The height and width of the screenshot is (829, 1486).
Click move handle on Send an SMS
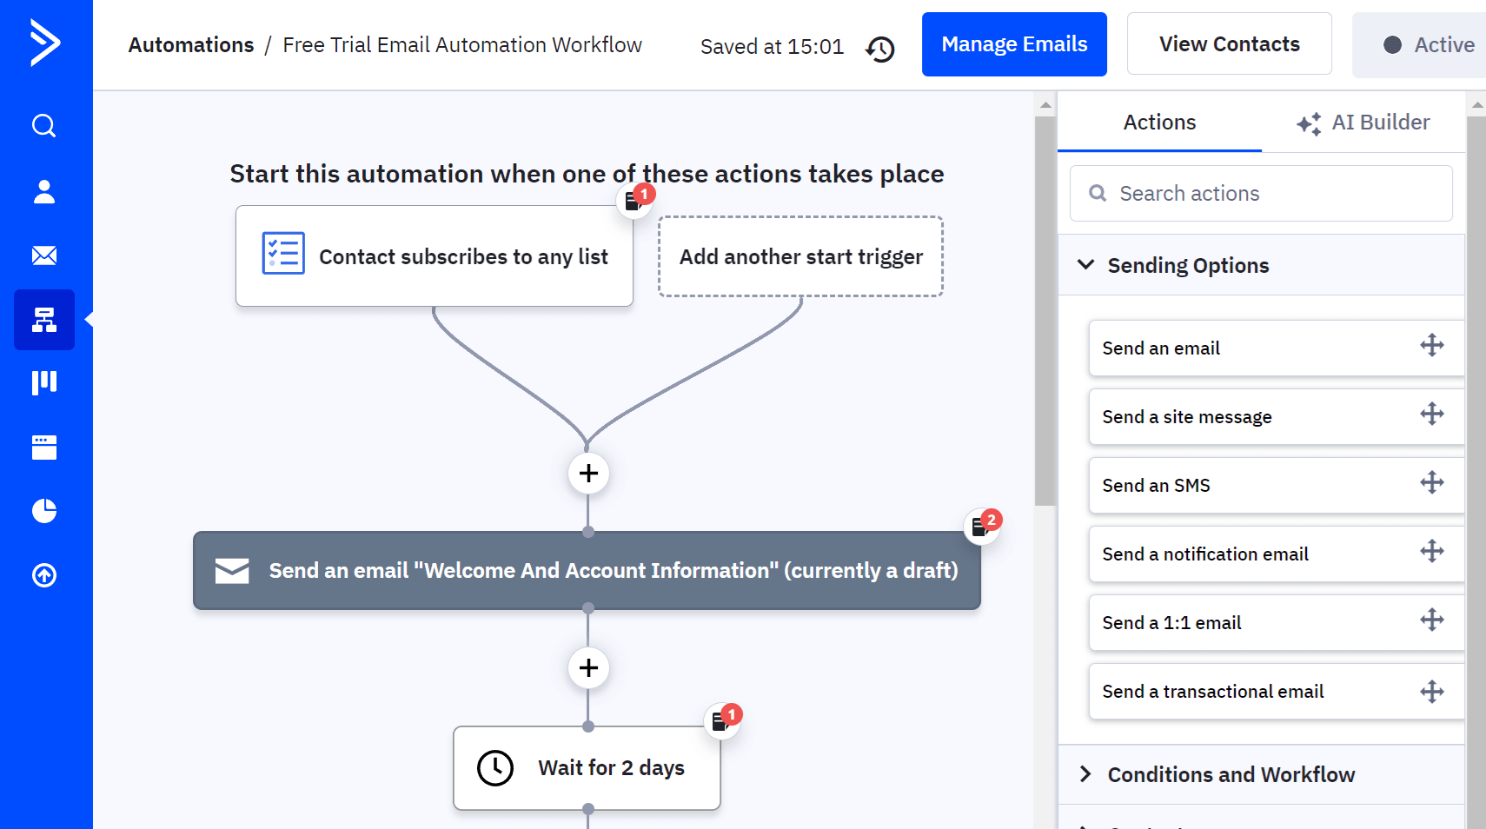point(1432,483)
